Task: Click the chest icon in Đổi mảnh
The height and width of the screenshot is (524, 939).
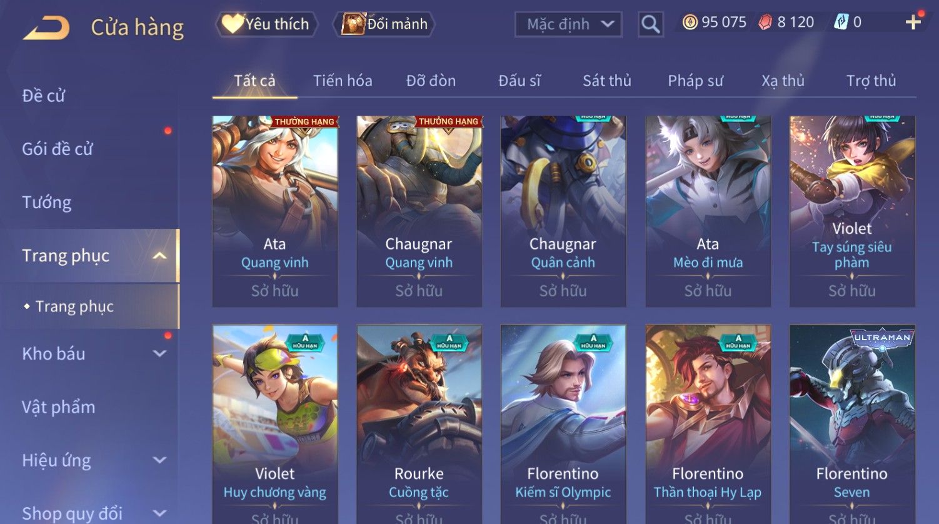Action: pos(353,24)
